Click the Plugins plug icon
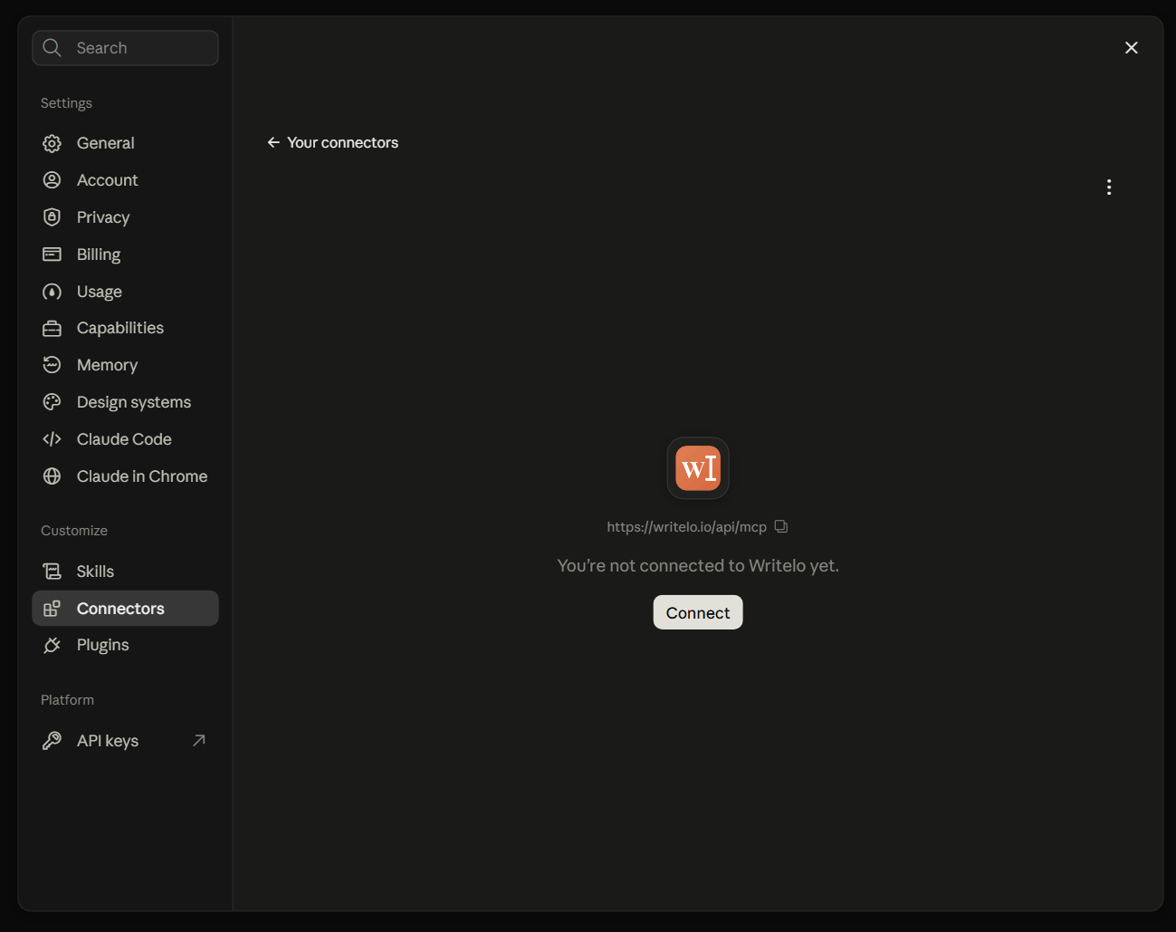1176x932 pixels. click(x=53, y=645)
